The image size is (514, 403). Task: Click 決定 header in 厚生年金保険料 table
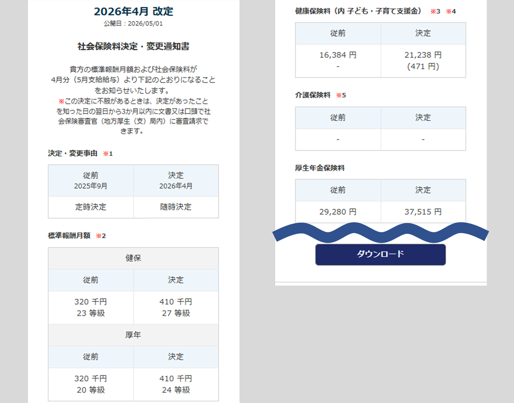tap(423, 190)
